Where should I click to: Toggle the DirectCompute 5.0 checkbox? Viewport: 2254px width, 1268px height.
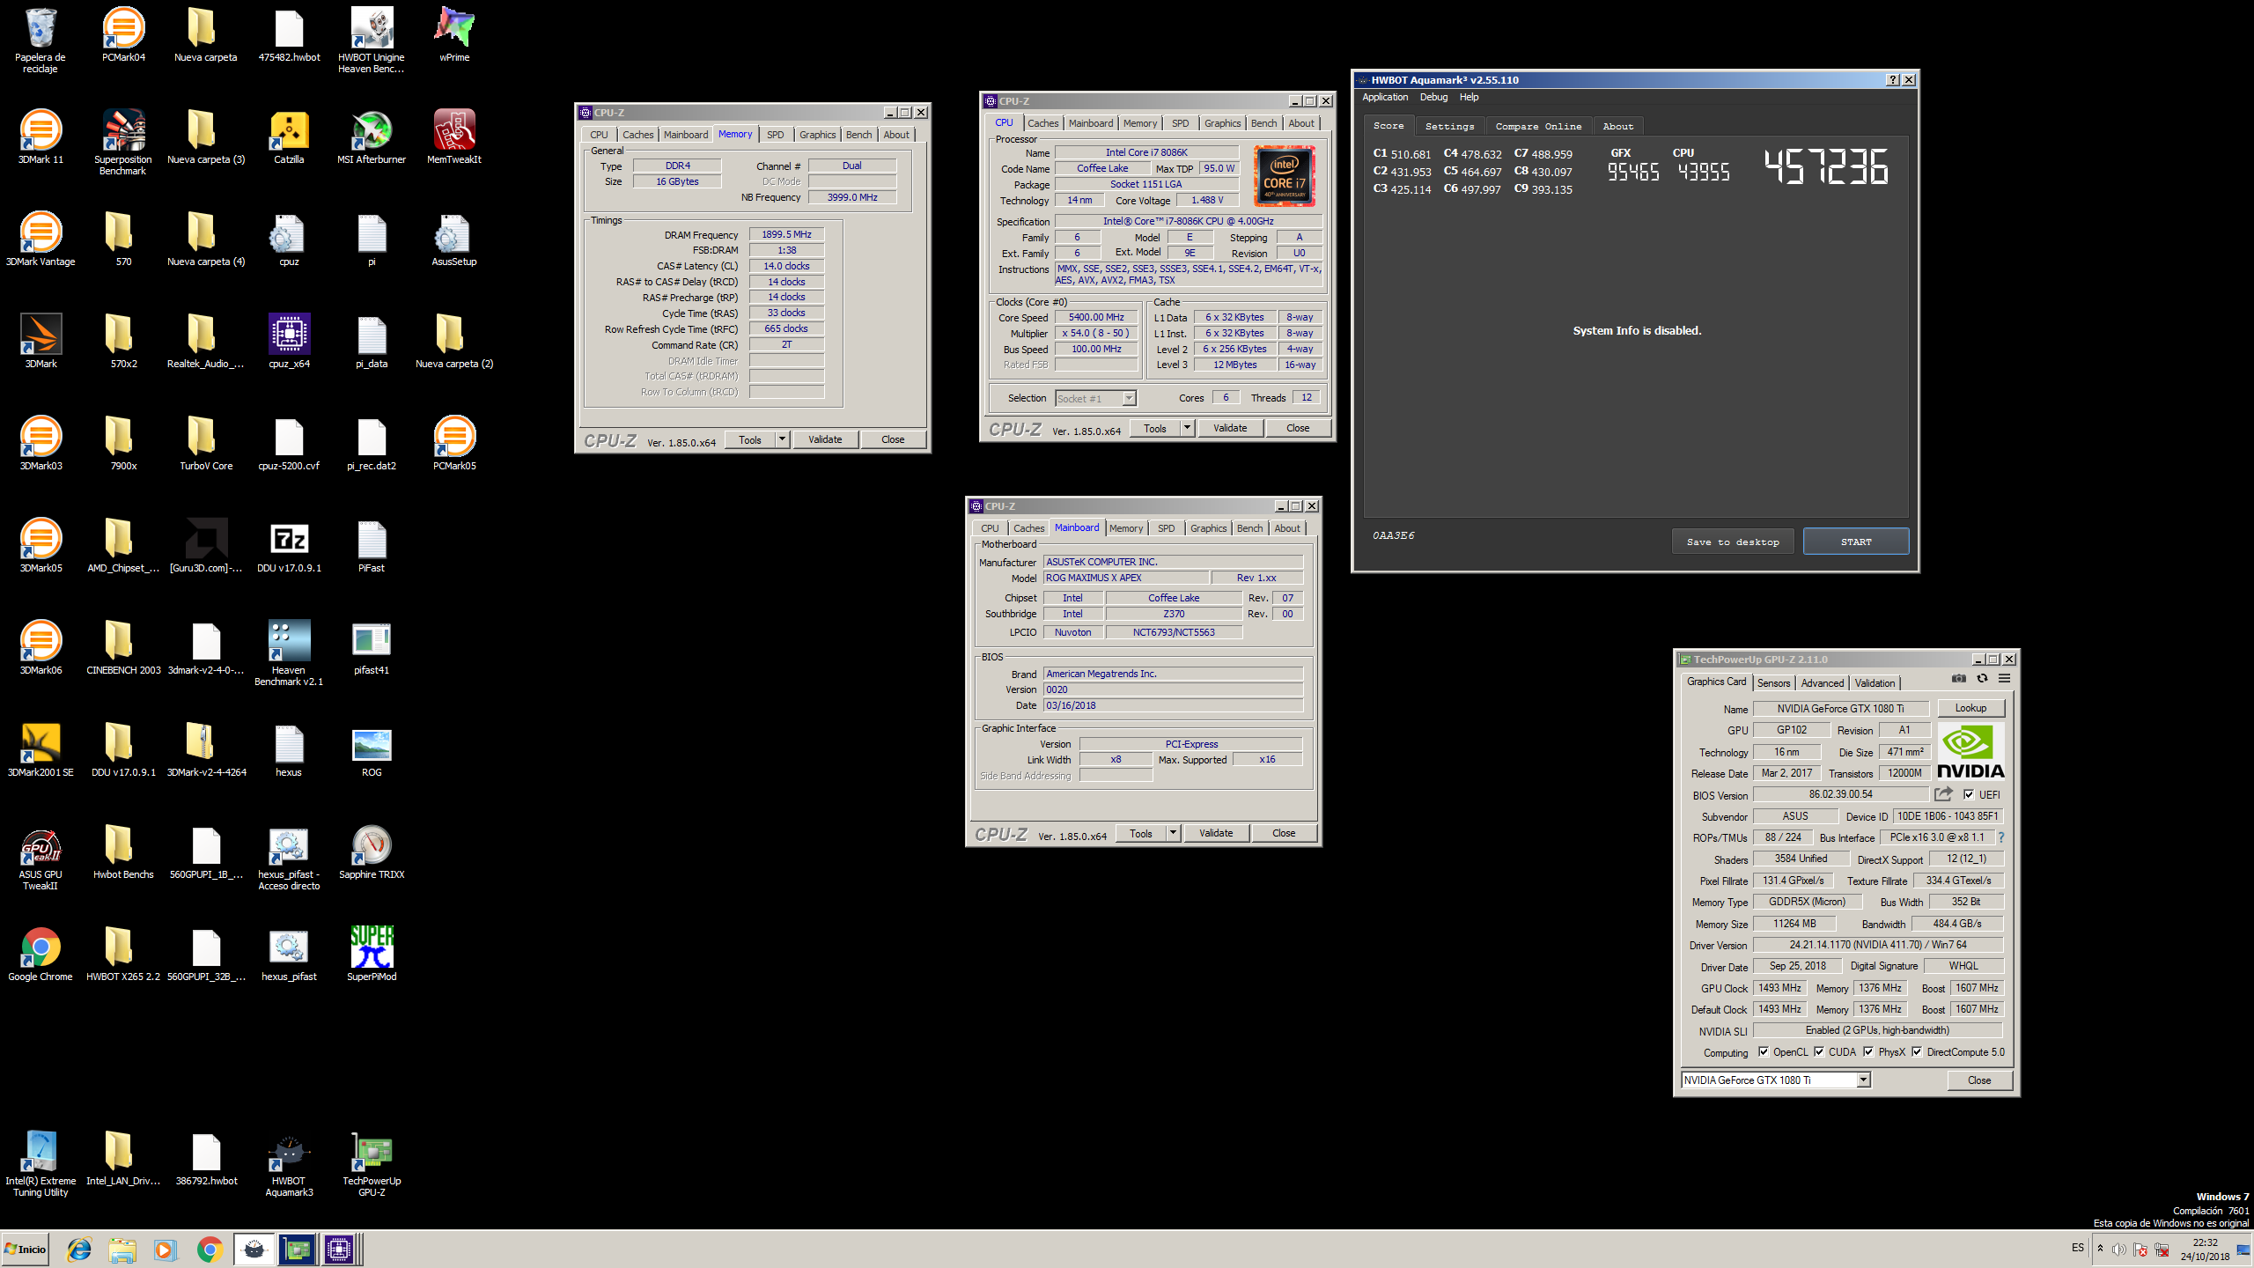(x=1916, y=1051)
